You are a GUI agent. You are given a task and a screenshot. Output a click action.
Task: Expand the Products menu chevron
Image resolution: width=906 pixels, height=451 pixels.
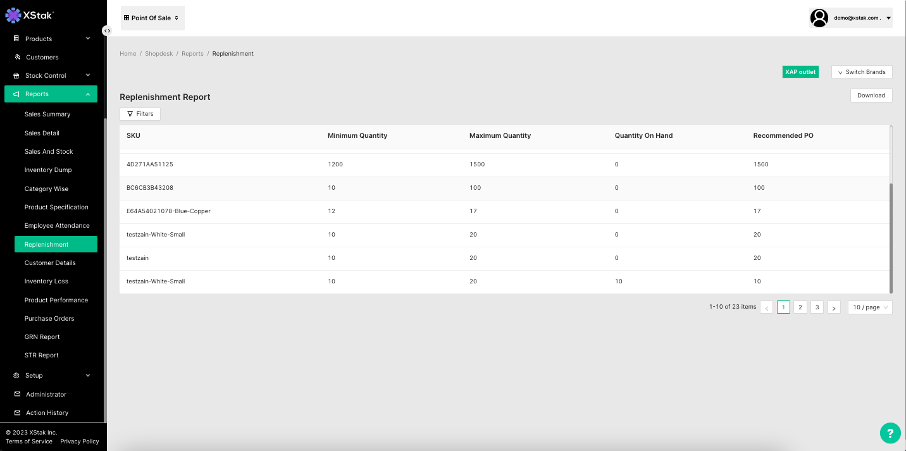point(88,39)
